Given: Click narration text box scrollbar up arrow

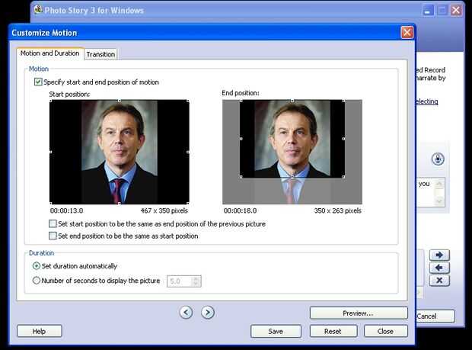Looking at the screenshot, I should coord(439,184).
